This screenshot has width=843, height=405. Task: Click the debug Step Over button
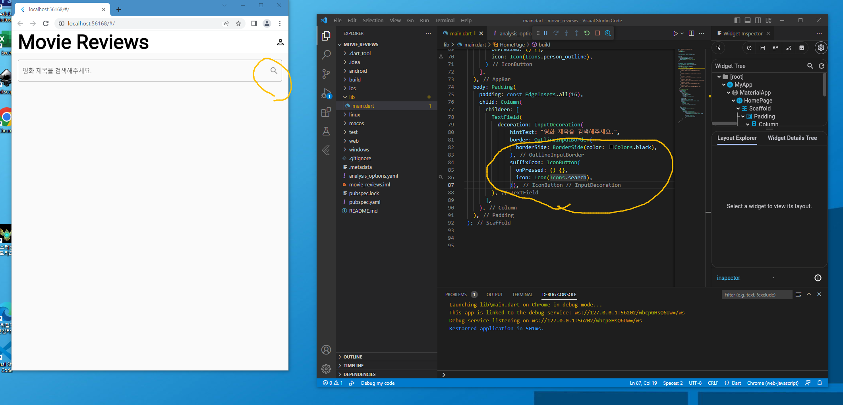coord(556,33)
